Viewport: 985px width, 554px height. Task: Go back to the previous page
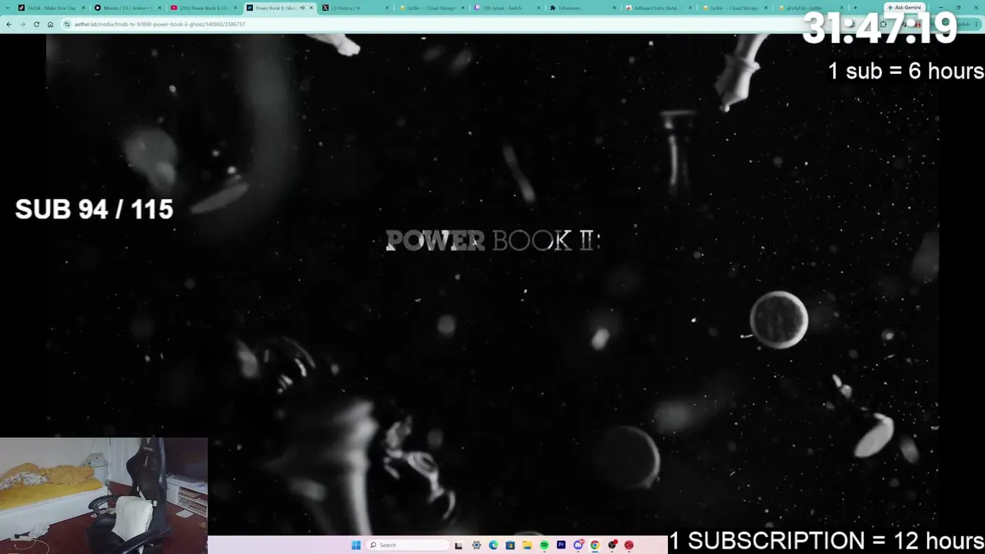pos(8,24)
